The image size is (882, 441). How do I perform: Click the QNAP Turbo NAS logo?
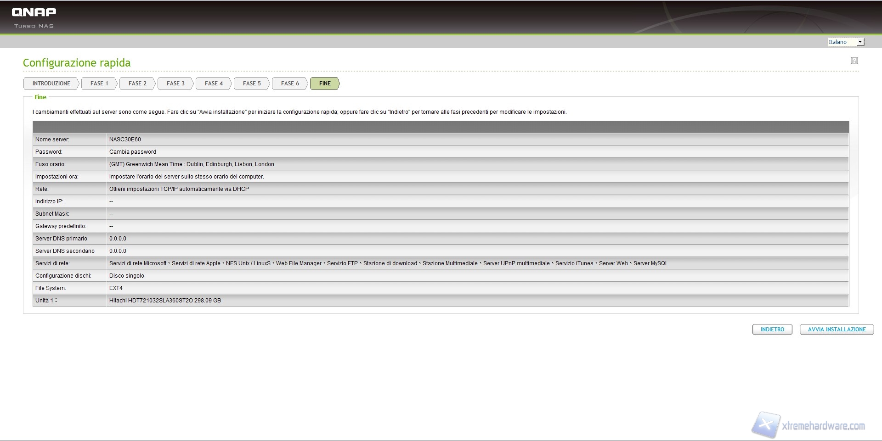point(34,17)
